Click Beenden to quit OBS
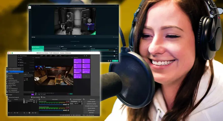The image size is (223, 121). [x=91, y=113]
